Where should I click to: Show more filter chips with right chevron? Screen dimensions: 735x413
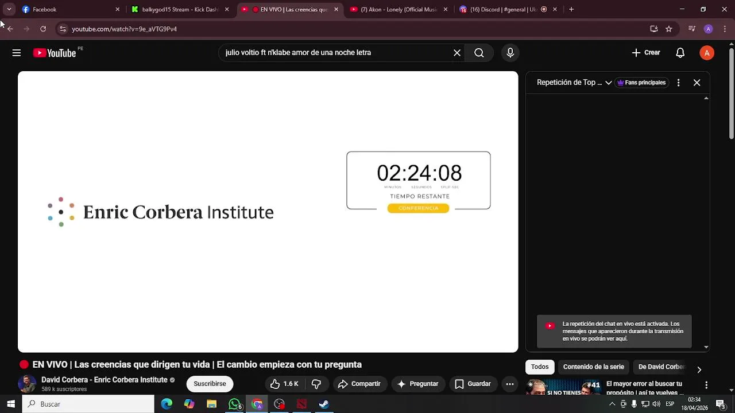tap(699, 369)
